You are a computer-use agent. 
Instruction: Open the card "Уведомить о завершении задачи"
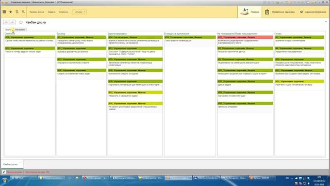135,96
